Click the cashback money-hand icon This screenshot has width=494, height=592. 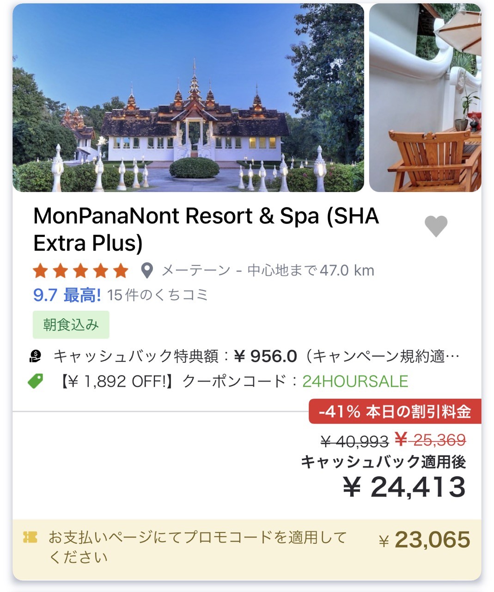pos(36,356)
